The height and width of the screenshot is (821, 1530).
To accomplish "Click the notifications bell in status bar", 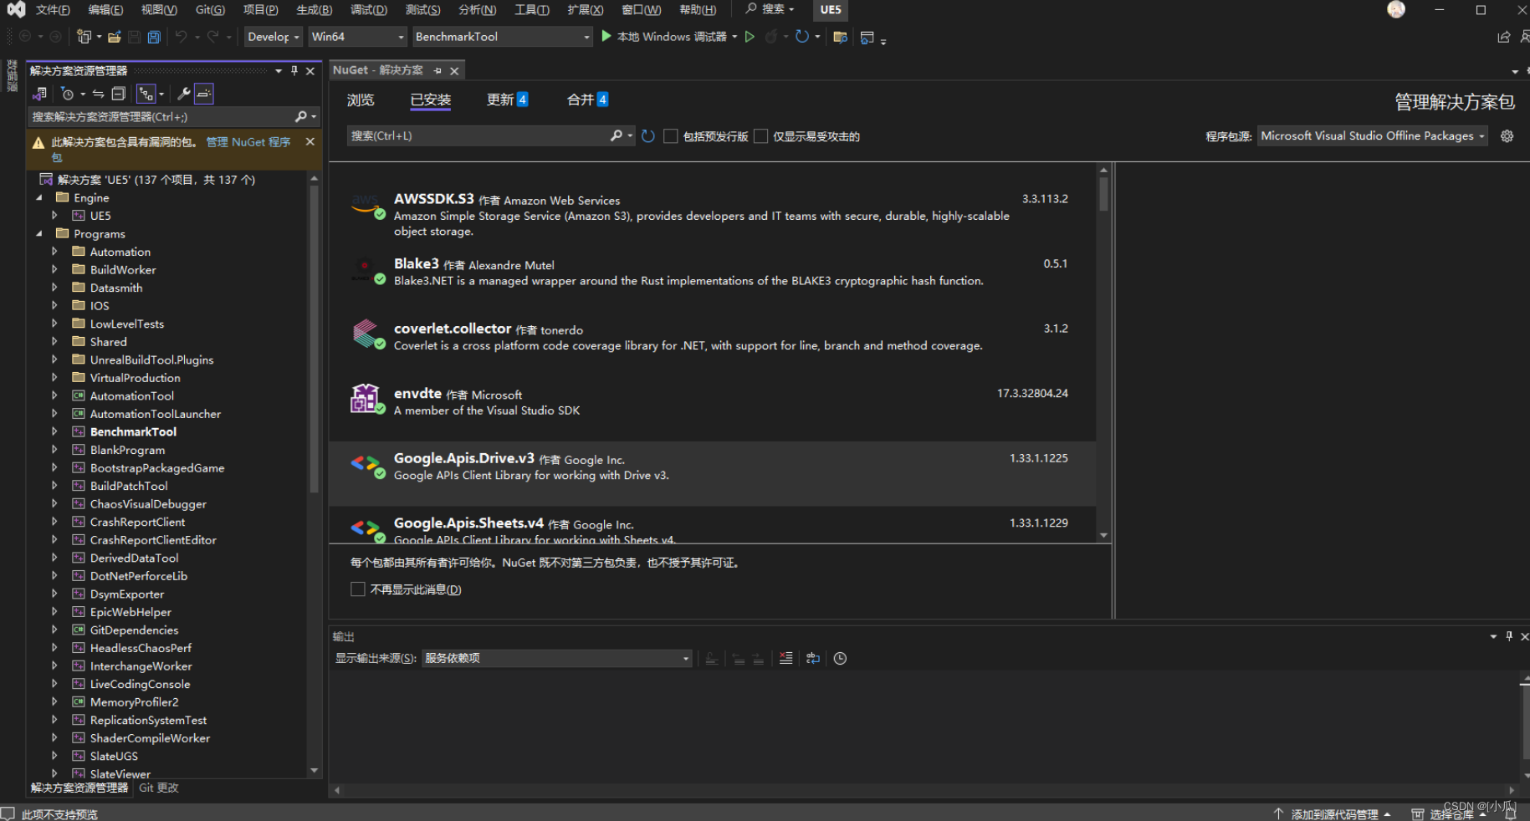I will [x=1511, y=813].
